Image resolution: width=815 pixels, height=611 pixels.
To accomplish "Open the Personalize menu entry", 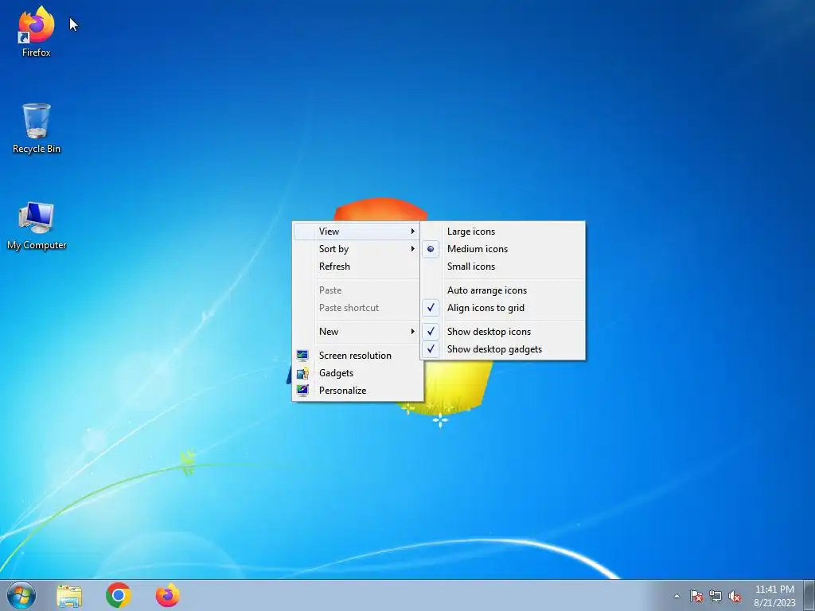I will [357, 391].
